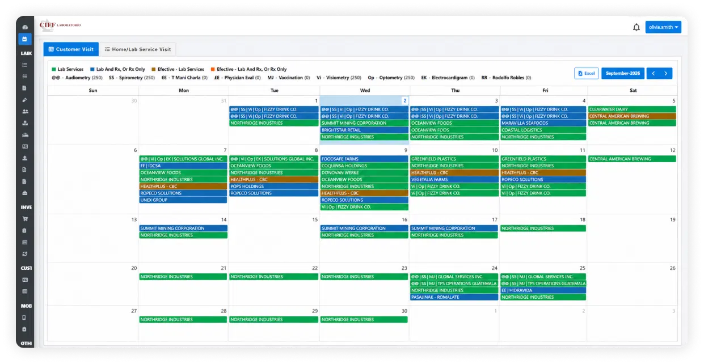Select the highlighted day number 2
Image resolution: width=704 pixels, height=364 pixels.
(404, 101)
